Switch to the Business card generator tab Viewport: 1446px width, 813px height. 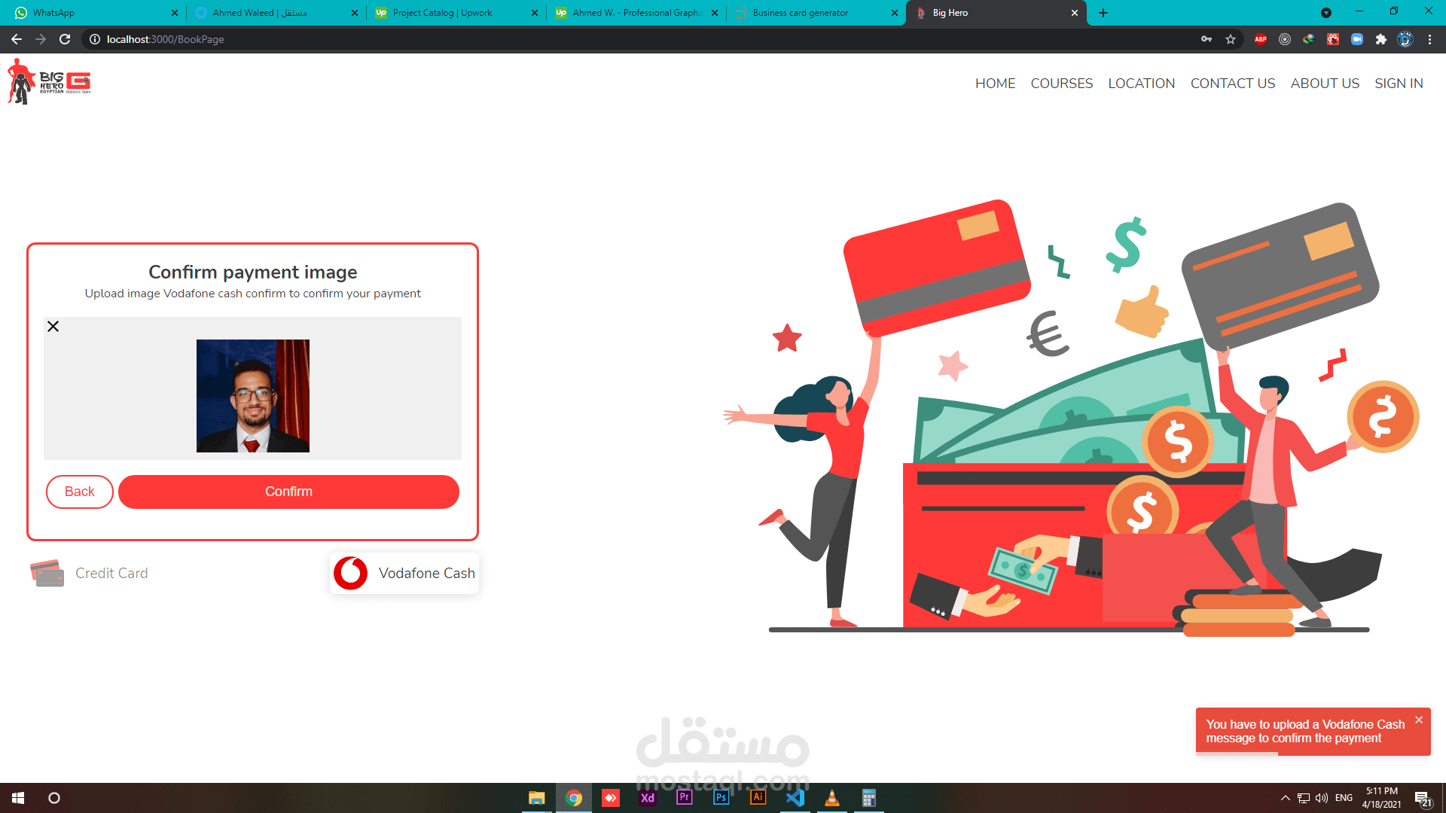(x=800, y=13)
